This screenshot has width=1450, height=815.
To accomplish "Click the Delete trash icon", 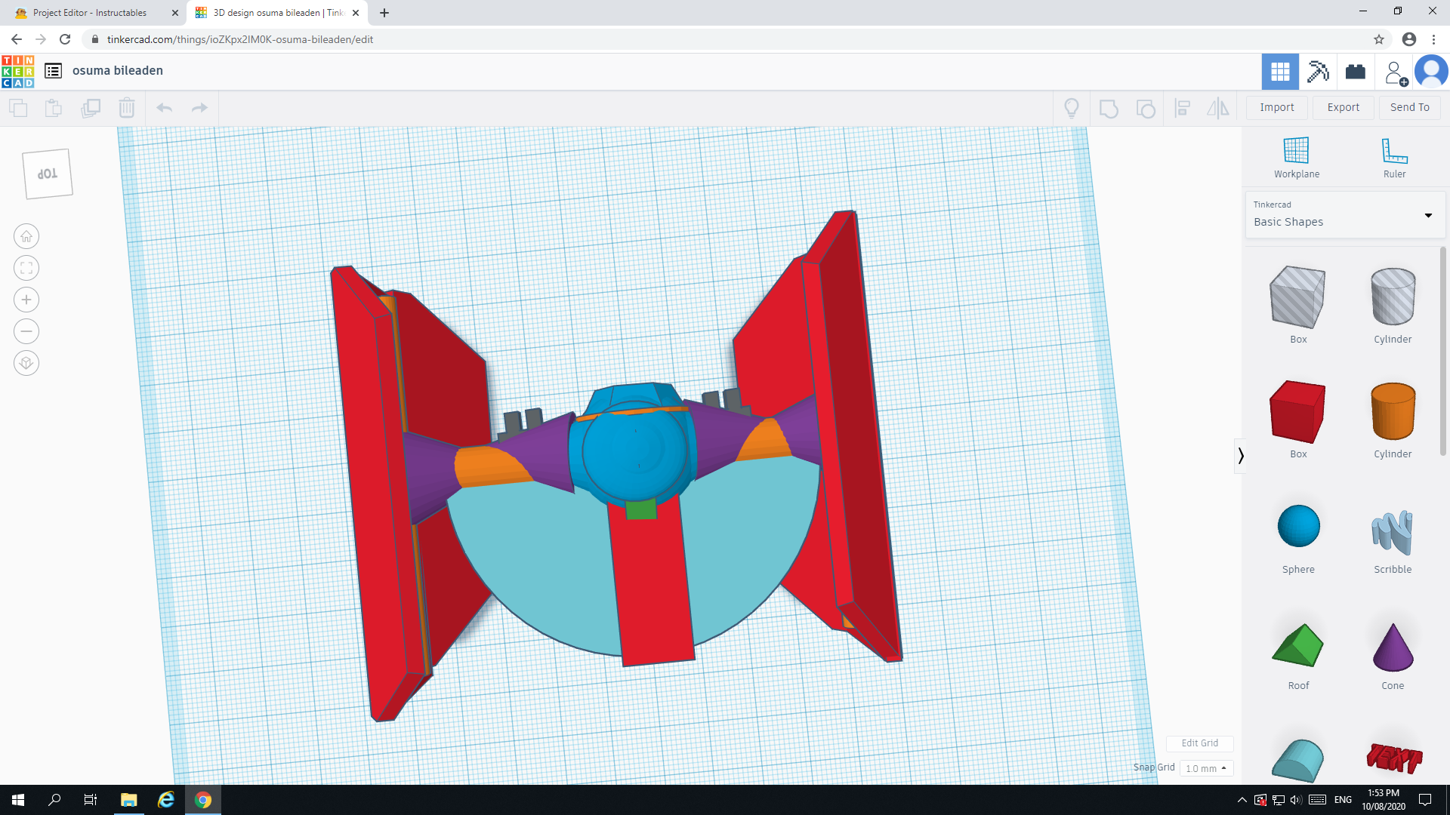I will pos(127,108).
